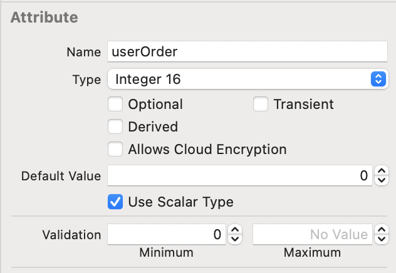Viewport: 396px width, 273px height.
Task: Decrease the Minimum validation stepper
Action: (x=235, y=239)
